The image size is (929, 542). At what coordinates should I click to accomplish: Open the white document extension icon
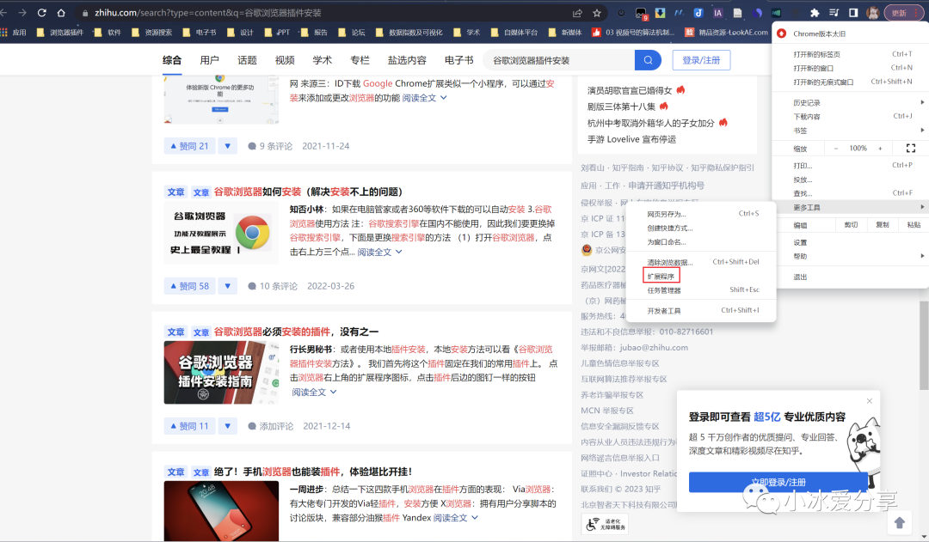click(x=737, y=12)
